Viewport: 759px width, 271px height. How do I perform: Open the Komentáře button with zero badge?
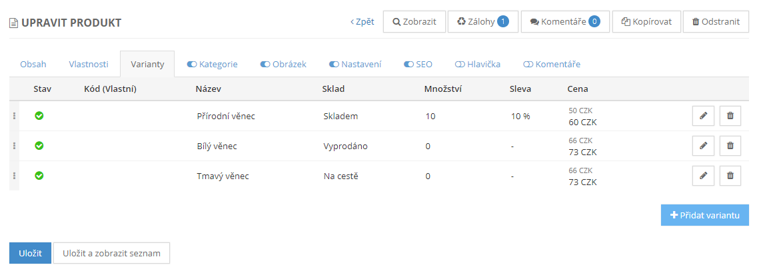[564, 21]
